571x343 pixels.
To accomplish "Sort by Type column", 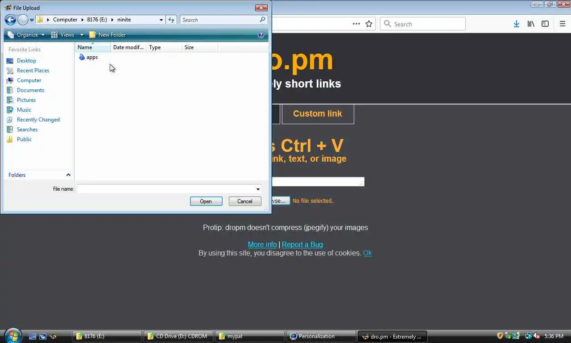I will point(164,47).
